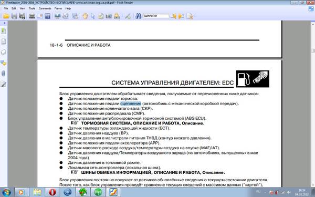Click the text 'Датчик давления в топливной рампе'
Viewport: 315px width, 197px height.
[104, 163]
